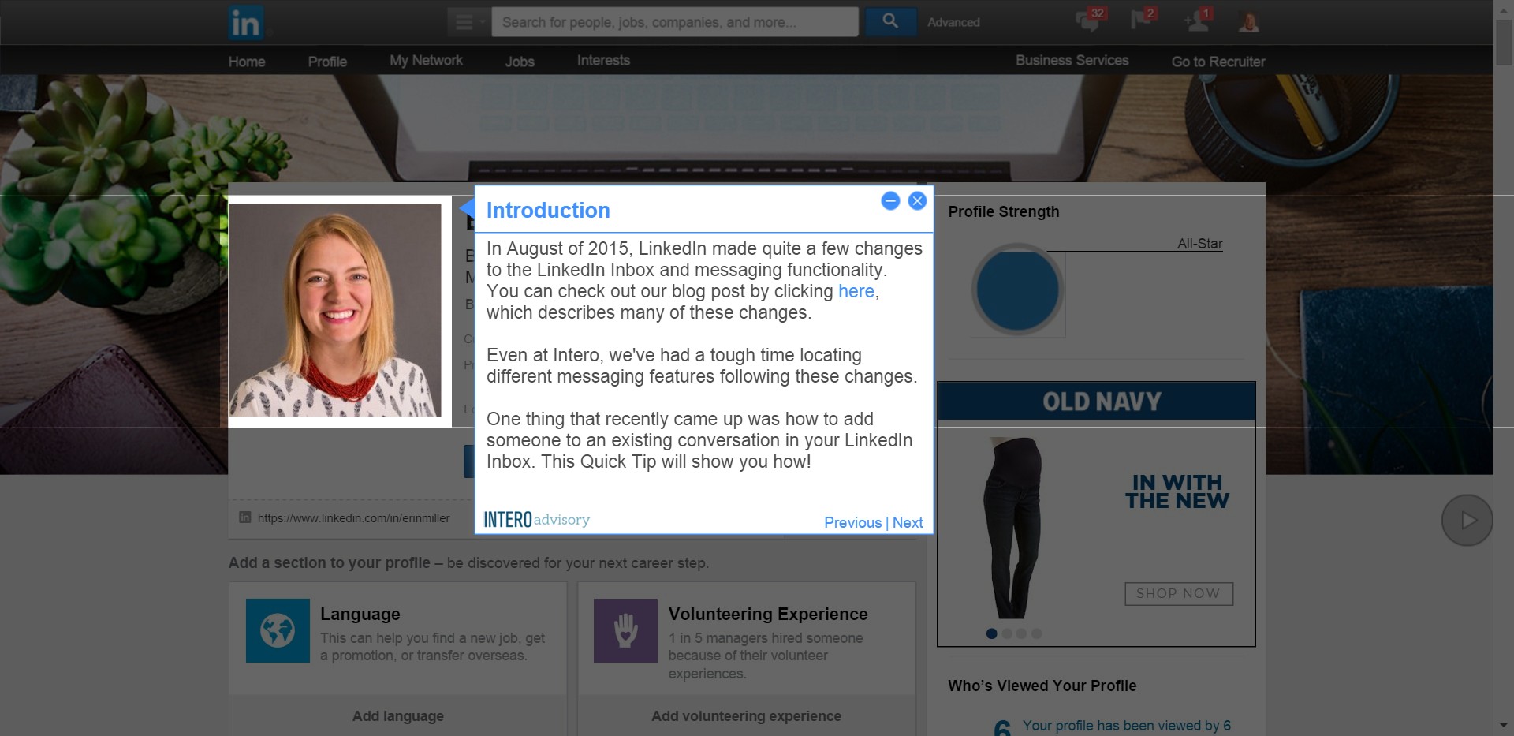1514x736 pixels.
Task: Click the Old Navy ad banner header
Action: (x=1096, y=402)
